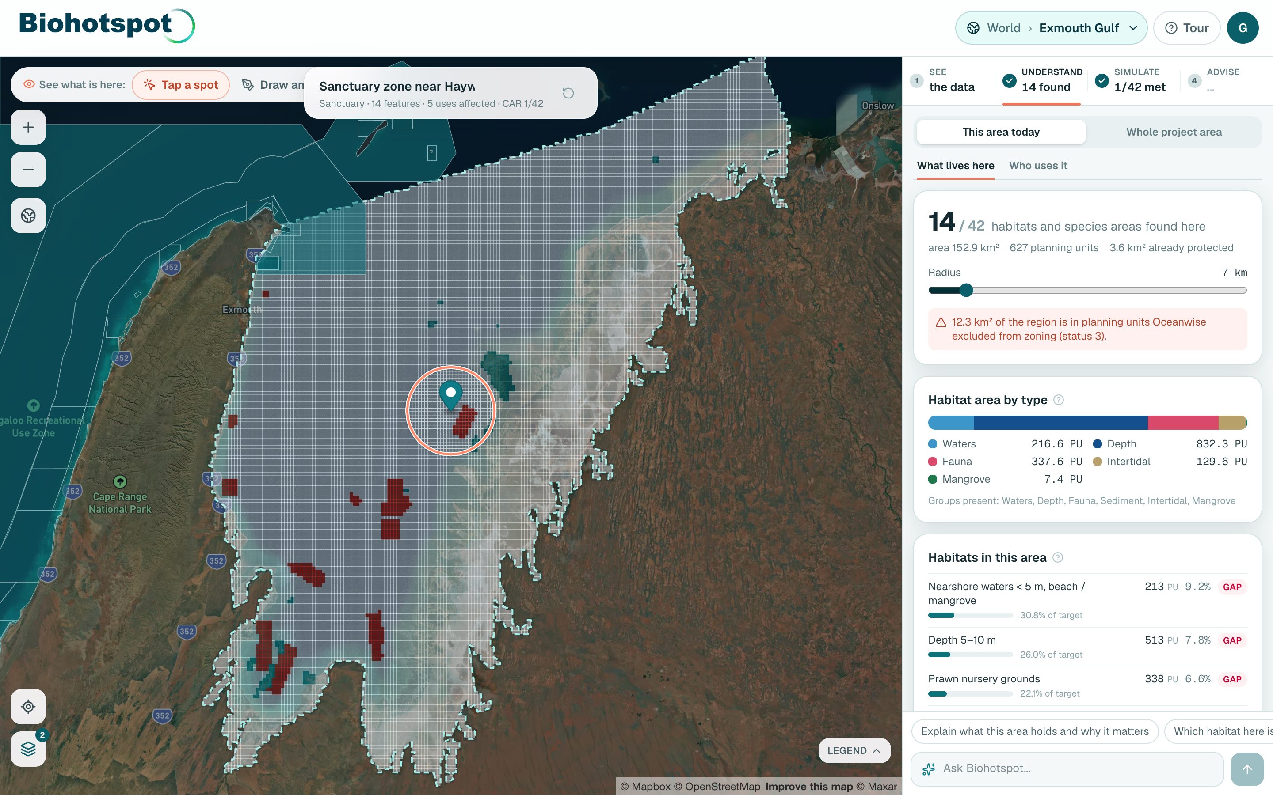The image size is (1273, 795).
Task: Click the teal location pin on map
Action: (x=451, y=395)
